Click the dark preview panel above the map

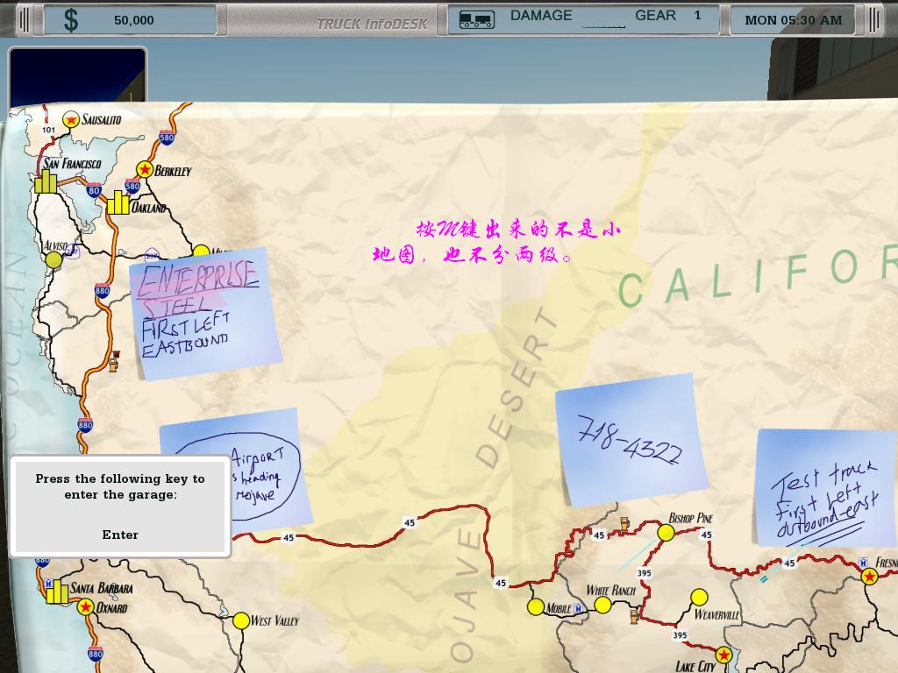pos(77,76)
